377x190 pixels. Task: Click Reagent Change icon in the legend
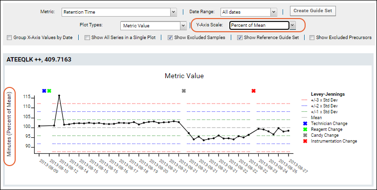(305, 129)
